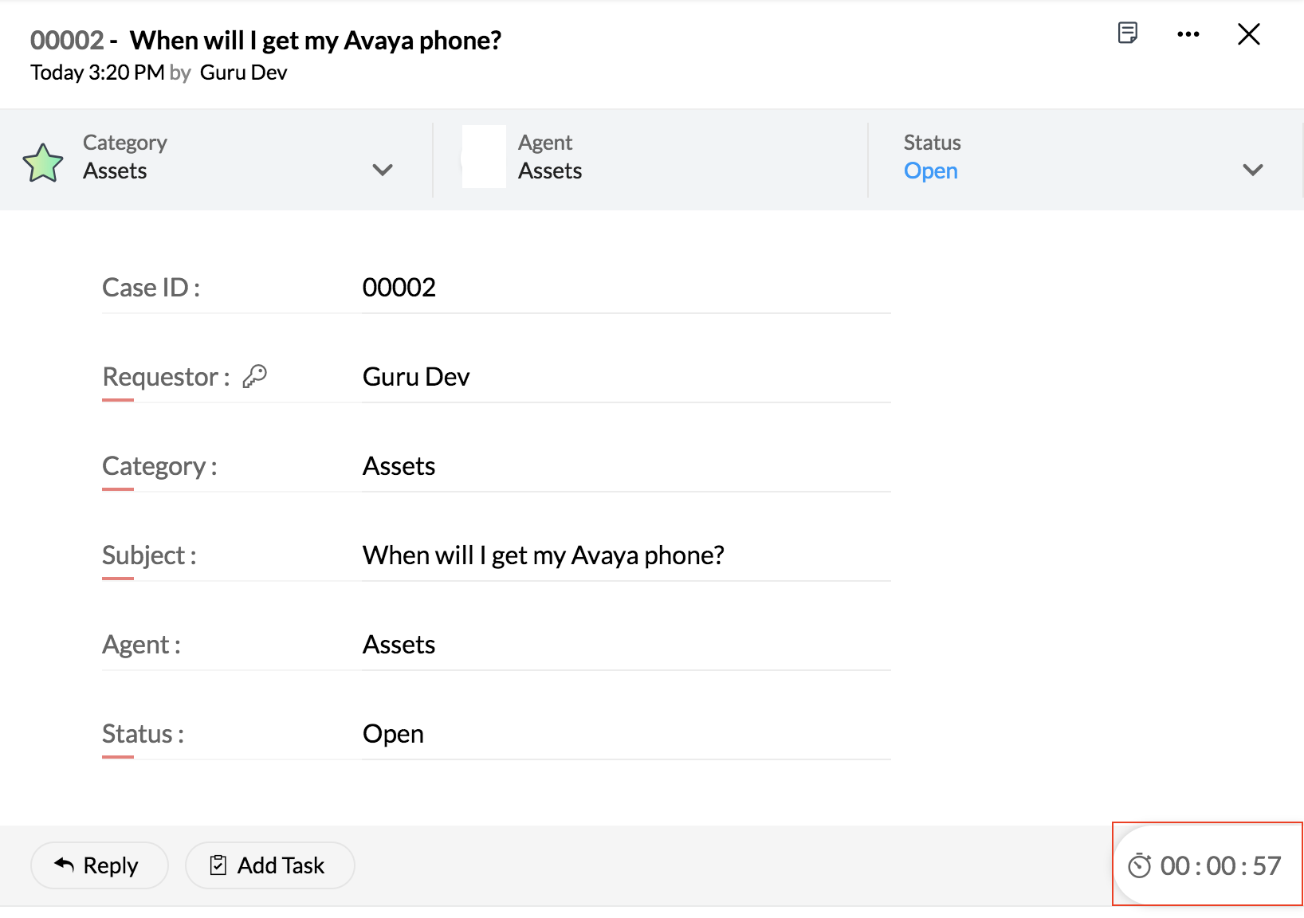Click the Add Task button
This screenshot has height=918, width=1304.
click(270, 865)
